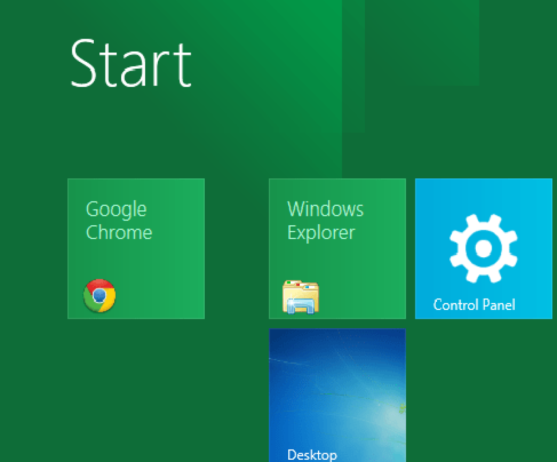Viewport: 557px width, 462px height.
Task: Open the Google Chrome tile
Action: 136,248
